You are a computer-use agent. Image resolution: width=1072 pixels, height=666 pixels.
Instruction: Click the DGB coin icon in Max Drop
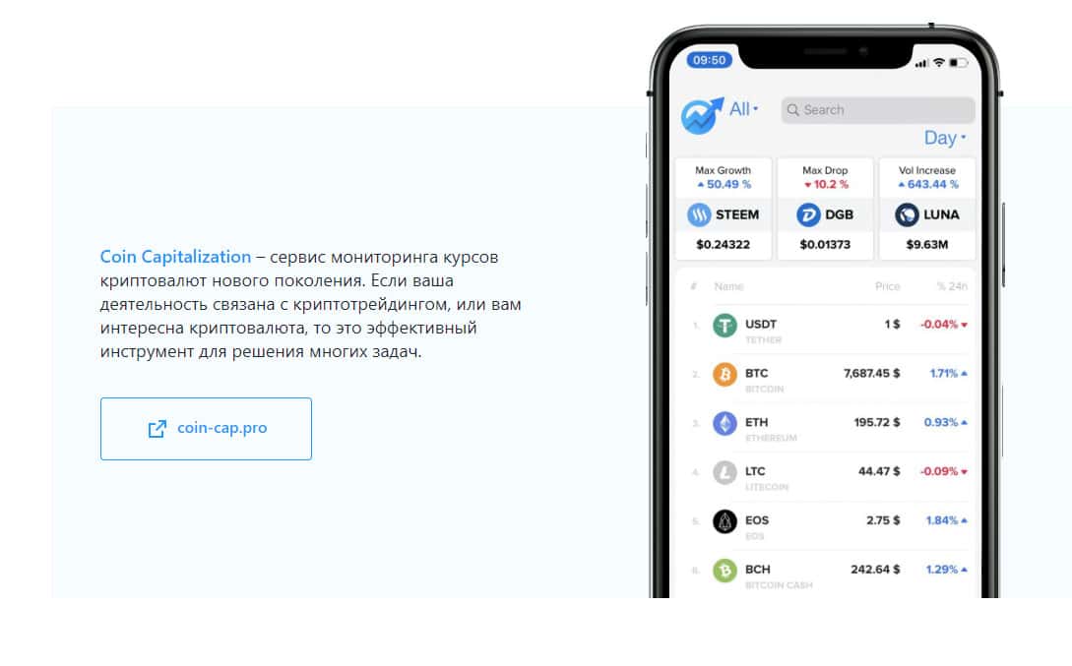pyautogui.click(x=808, y=215)
